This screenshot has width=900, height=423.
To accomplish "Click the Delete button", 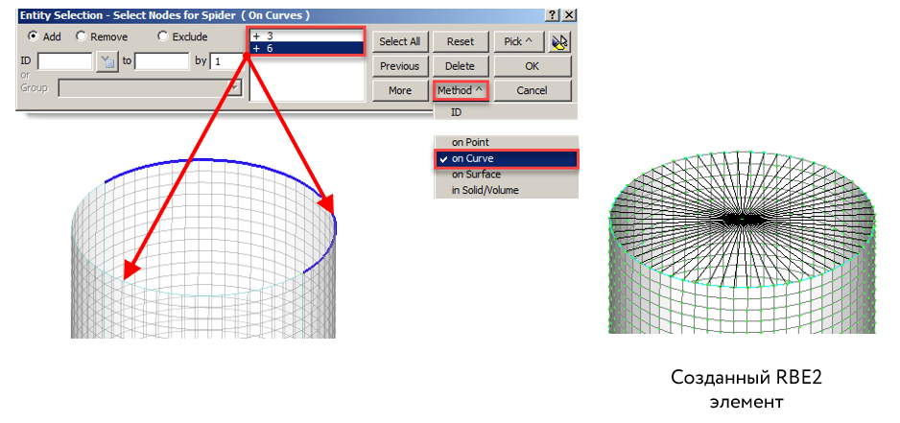I will pyautogui.click(x=461, y=66).
